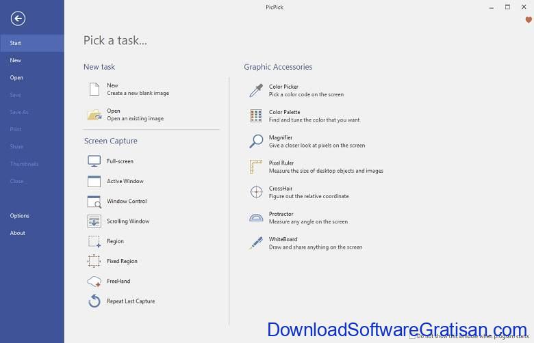Click 'Find and tune the color that you want'
The height and width of the screenshot is (343, 534).
point(314,120)
